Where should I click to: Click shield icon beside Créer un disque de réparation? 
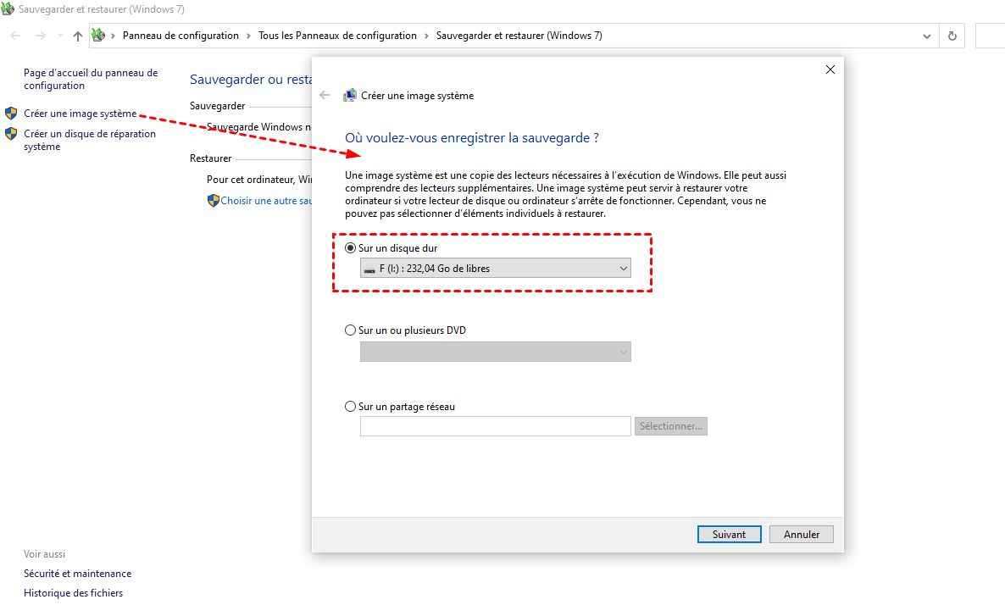click(x=11, y=134)
